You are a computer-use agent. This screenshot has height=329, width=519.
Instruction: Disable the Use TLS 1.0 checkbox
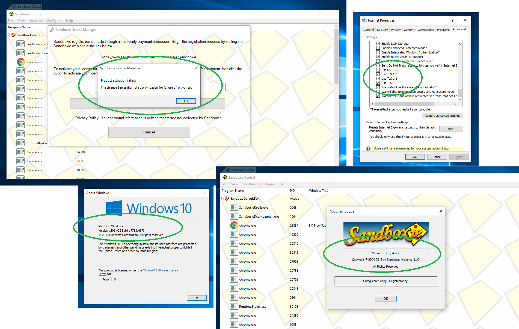(378, 74)
